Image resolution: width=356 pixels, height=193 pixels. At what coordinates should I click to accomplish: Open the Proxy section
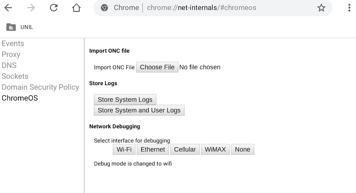tap(11, 55)
